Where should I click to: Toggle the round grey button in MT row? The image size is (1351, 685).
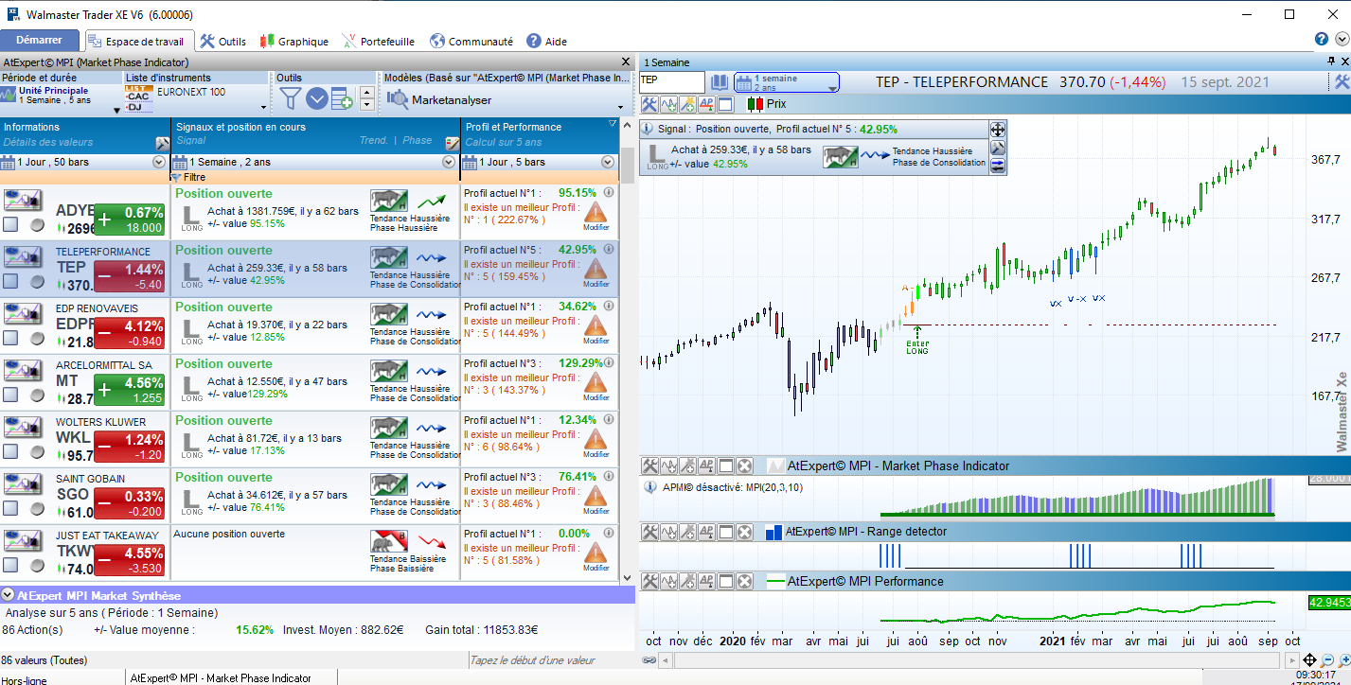pyautogui.click(x=38, y=395)
